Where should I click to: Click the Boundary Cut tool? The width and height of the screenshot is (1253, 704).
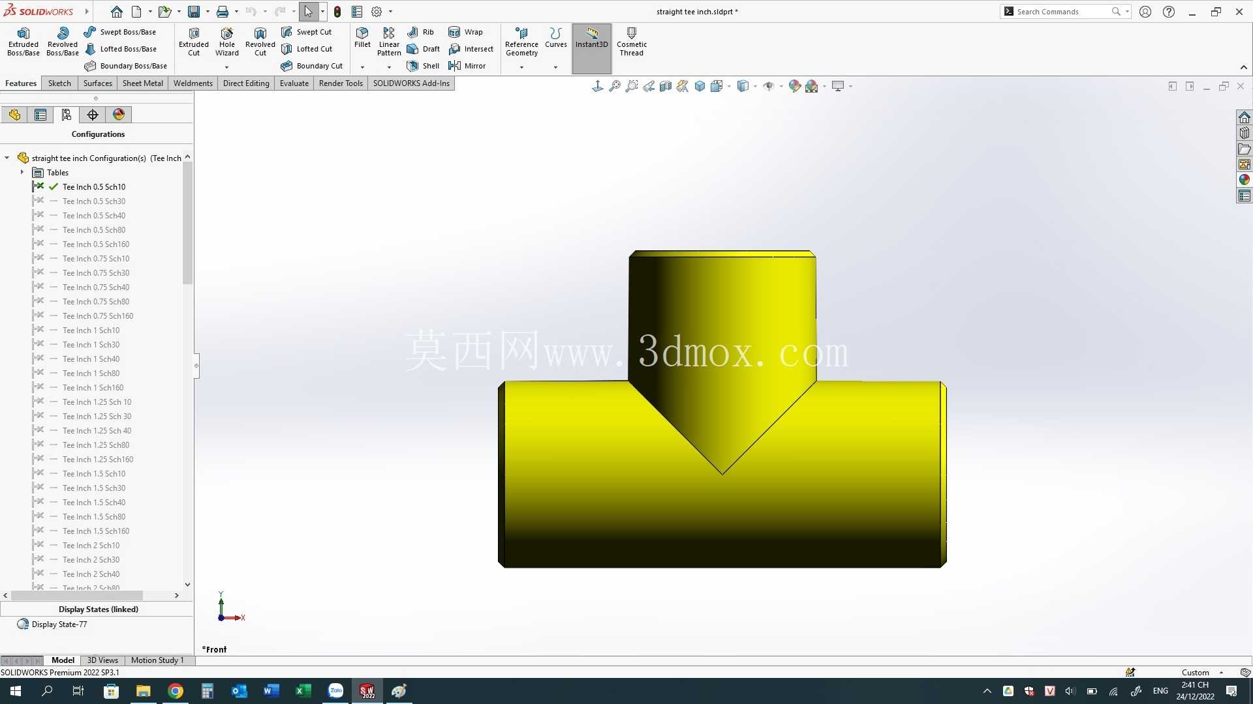pyautogui.click(x=312, y=66)
